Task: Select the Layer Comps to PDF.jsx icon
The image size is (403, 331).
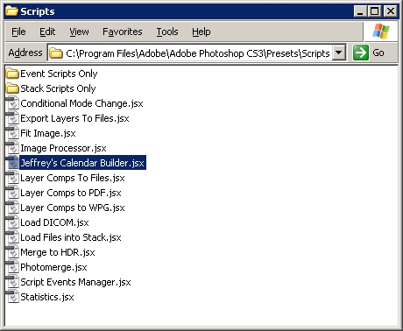Action: point(12,193)
